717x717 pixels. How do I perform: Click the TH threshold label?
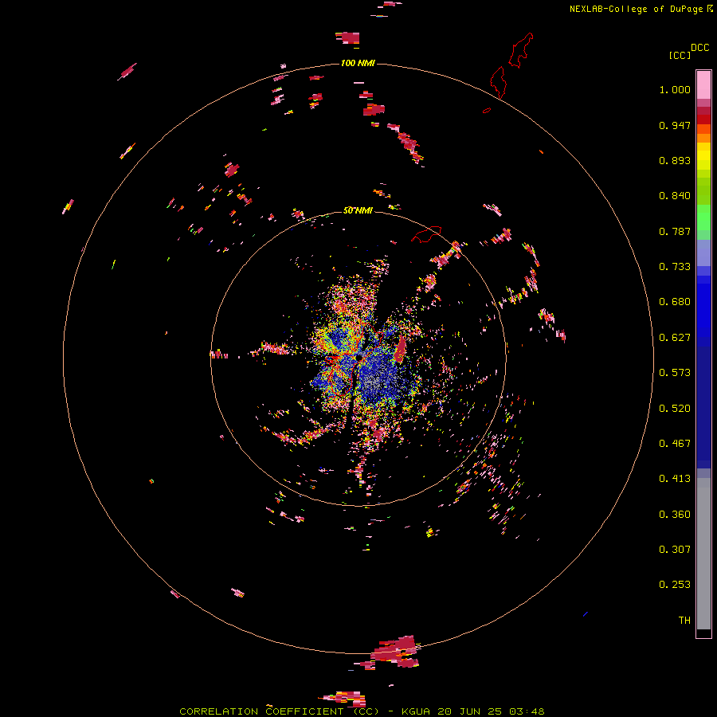684,621
